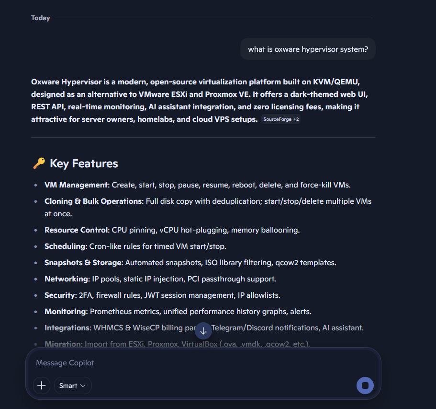Image resolution: width=436 pixels, height=409 pixels.
Task: Select the user message about oxware hypervisor
Action: pyautogui.click(x=308, y=49)
